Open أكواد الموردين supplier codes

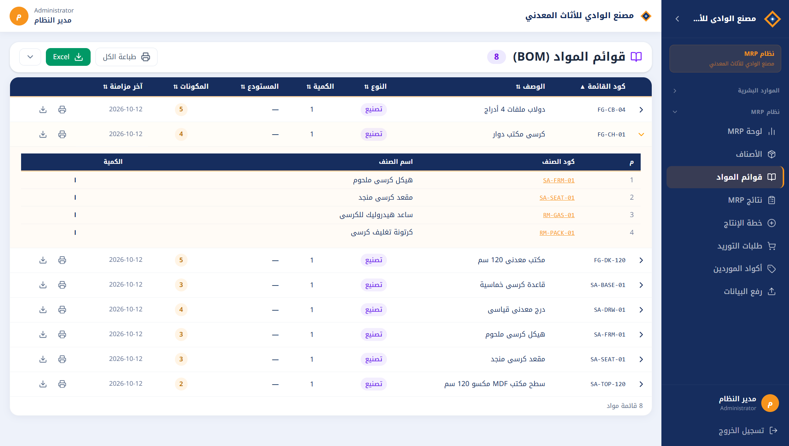click(725, 269)
